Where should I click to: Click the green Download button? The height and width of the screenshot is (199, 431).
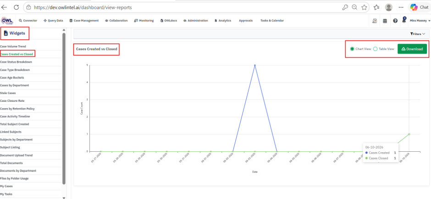[412, 49]
